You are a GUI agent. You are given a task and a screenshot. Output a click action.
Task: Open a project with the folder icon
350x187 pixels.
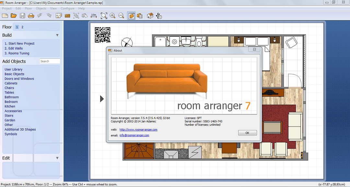click(14, 16)
